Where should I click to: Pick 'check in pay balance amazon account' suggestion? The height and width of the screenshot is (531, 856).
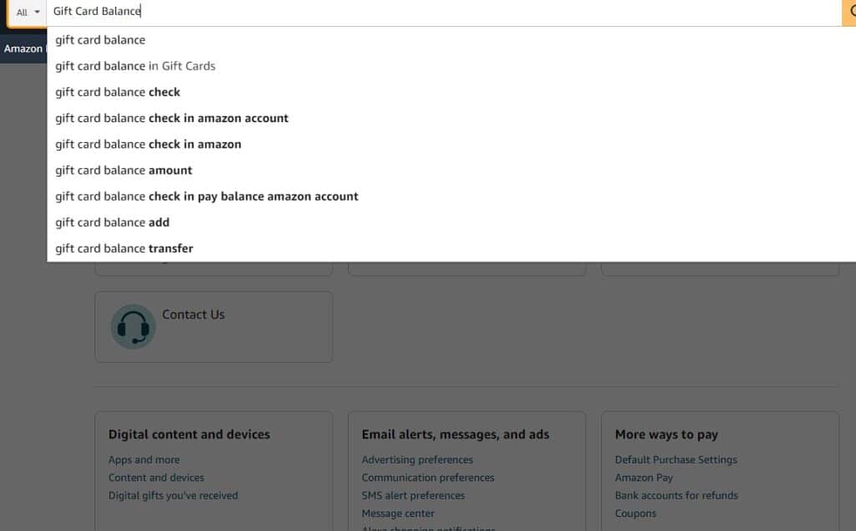pyautogui.click(x=206, y=197)
